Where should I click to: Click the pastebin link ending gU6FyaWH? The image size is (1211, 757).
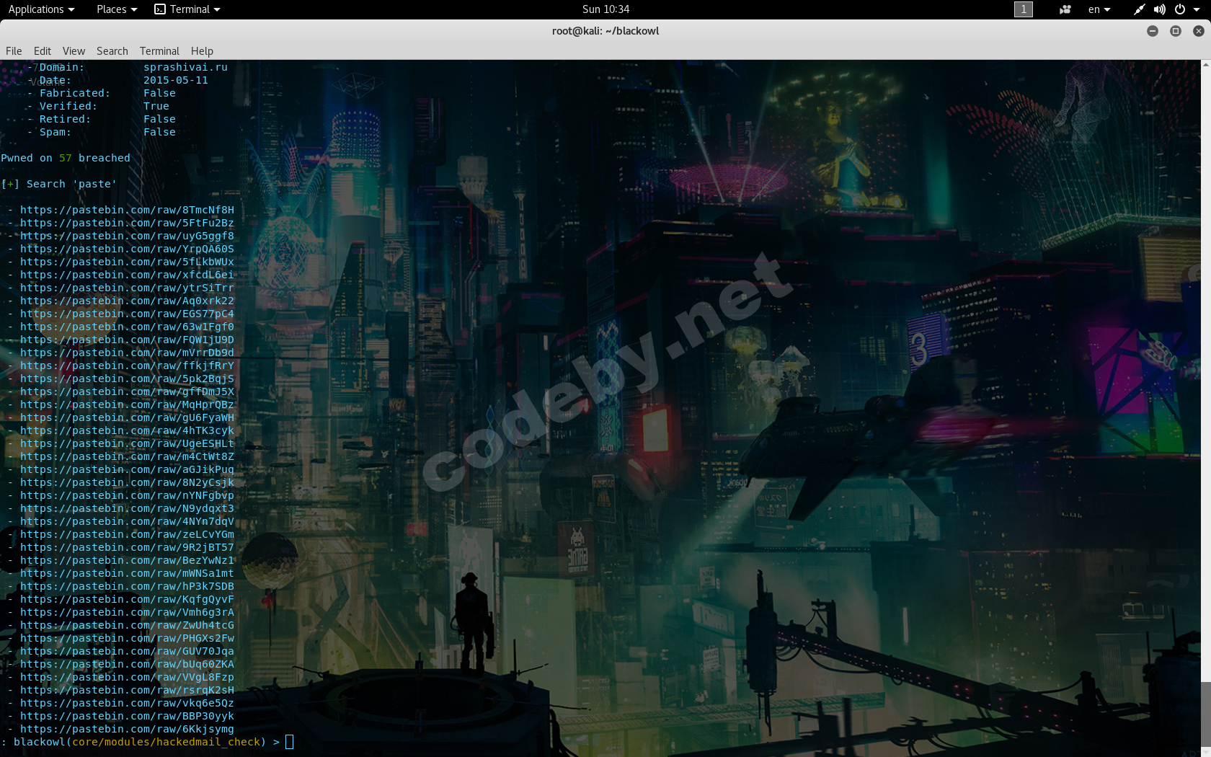point(127,417)
